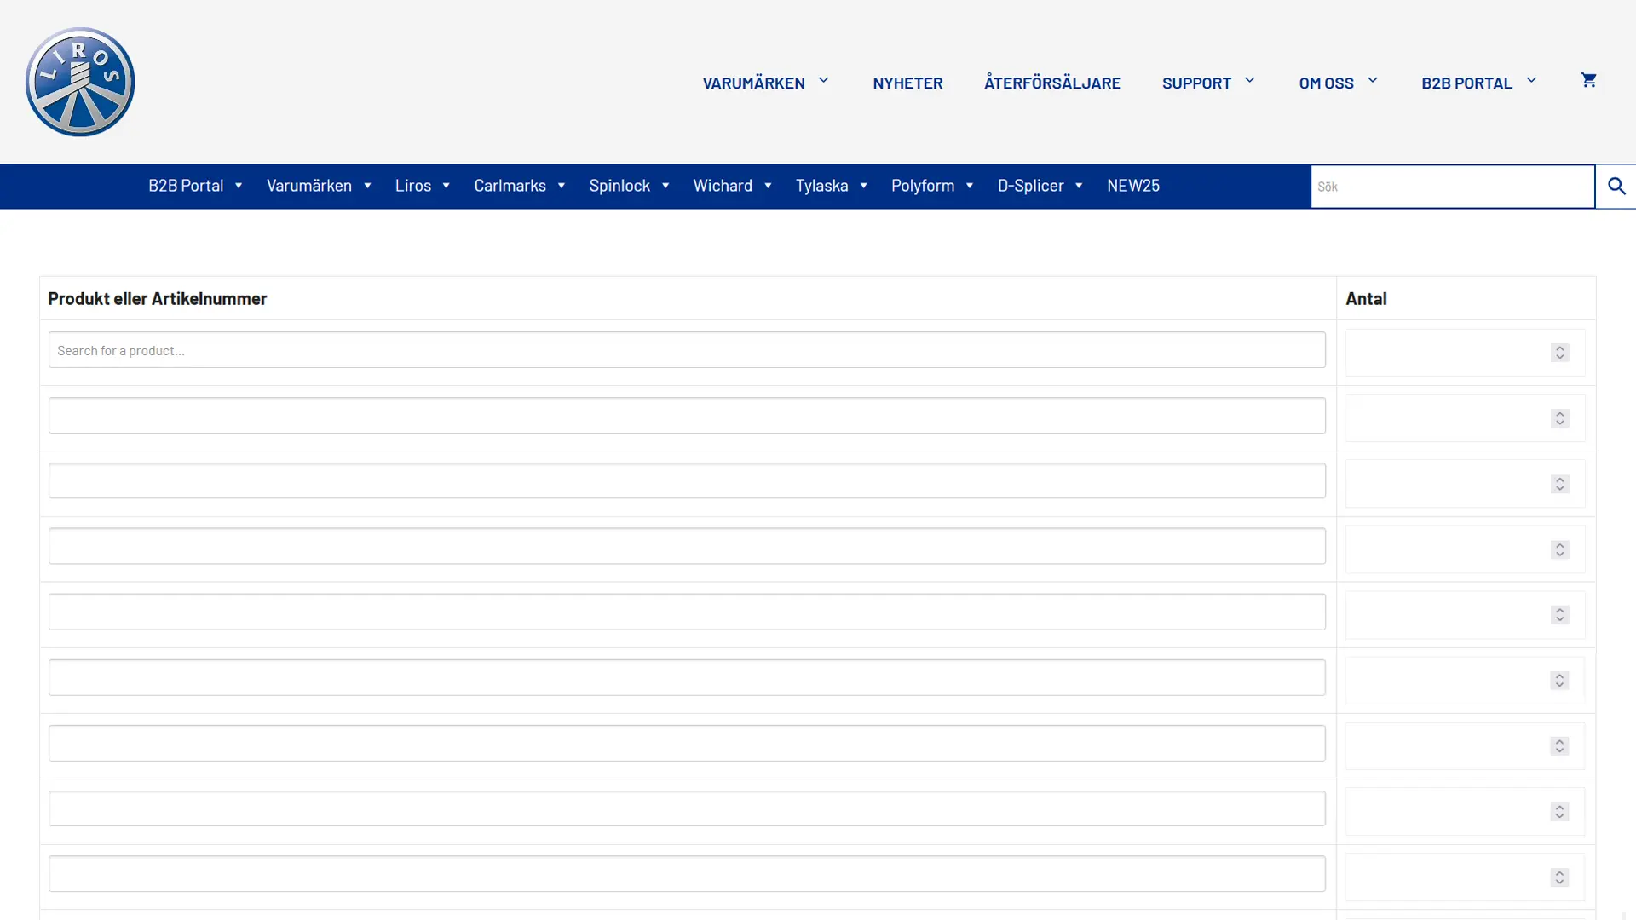Image resolution: width=1636 pixels, height=920 pixels.
Task: Open the Återförsäljare link
Action: (x=1052, y=83)
